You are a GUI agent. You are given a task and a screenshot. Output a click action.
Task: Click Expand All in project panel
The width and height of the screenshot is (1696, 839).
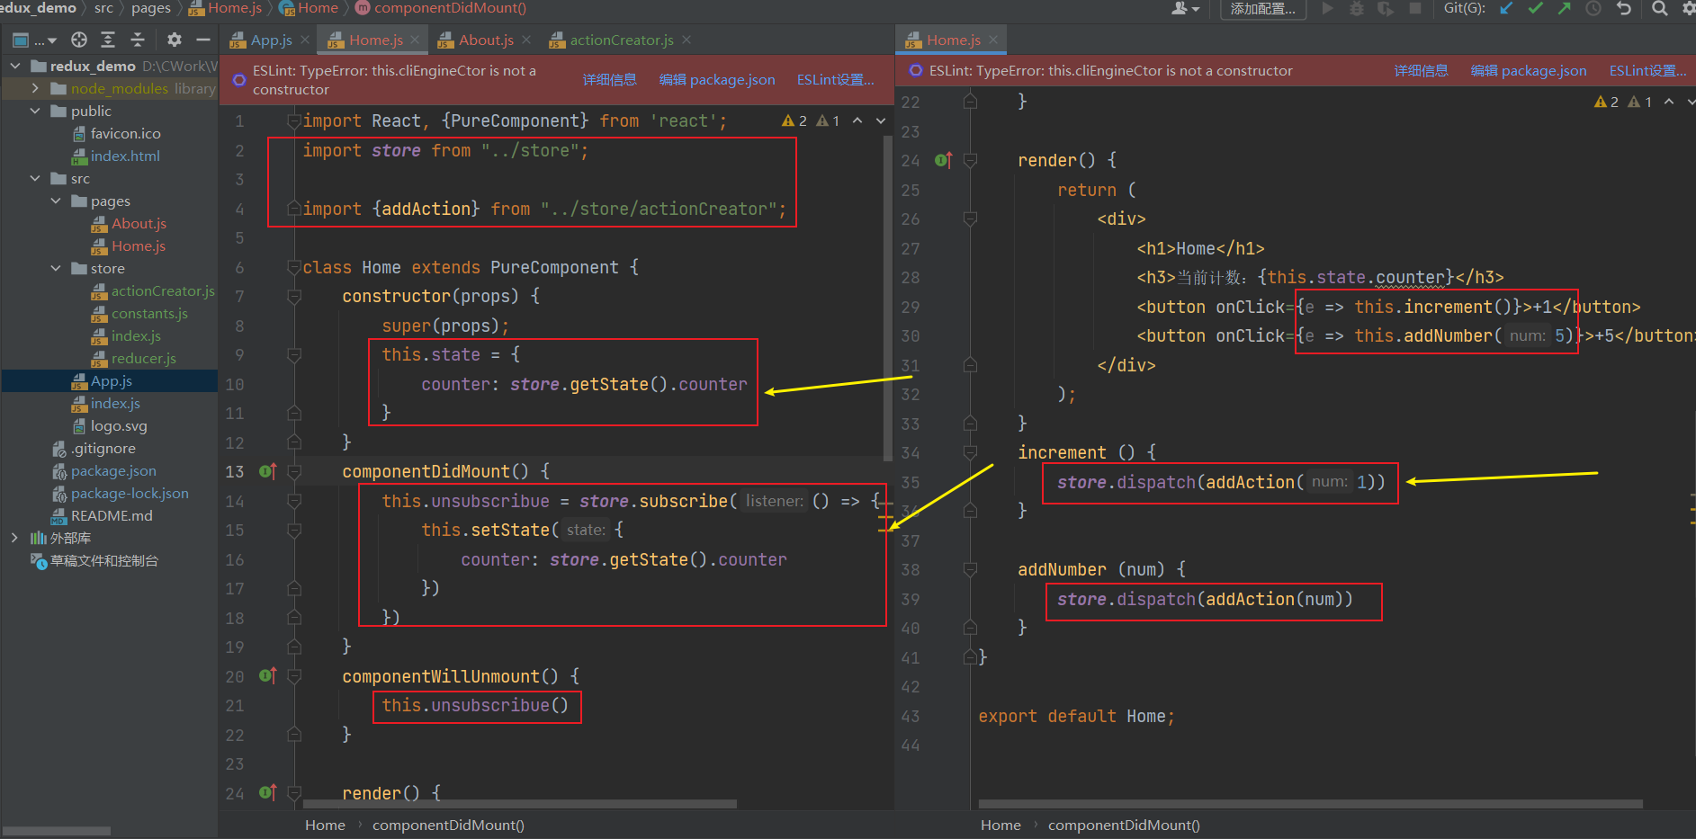pos(108,40)
